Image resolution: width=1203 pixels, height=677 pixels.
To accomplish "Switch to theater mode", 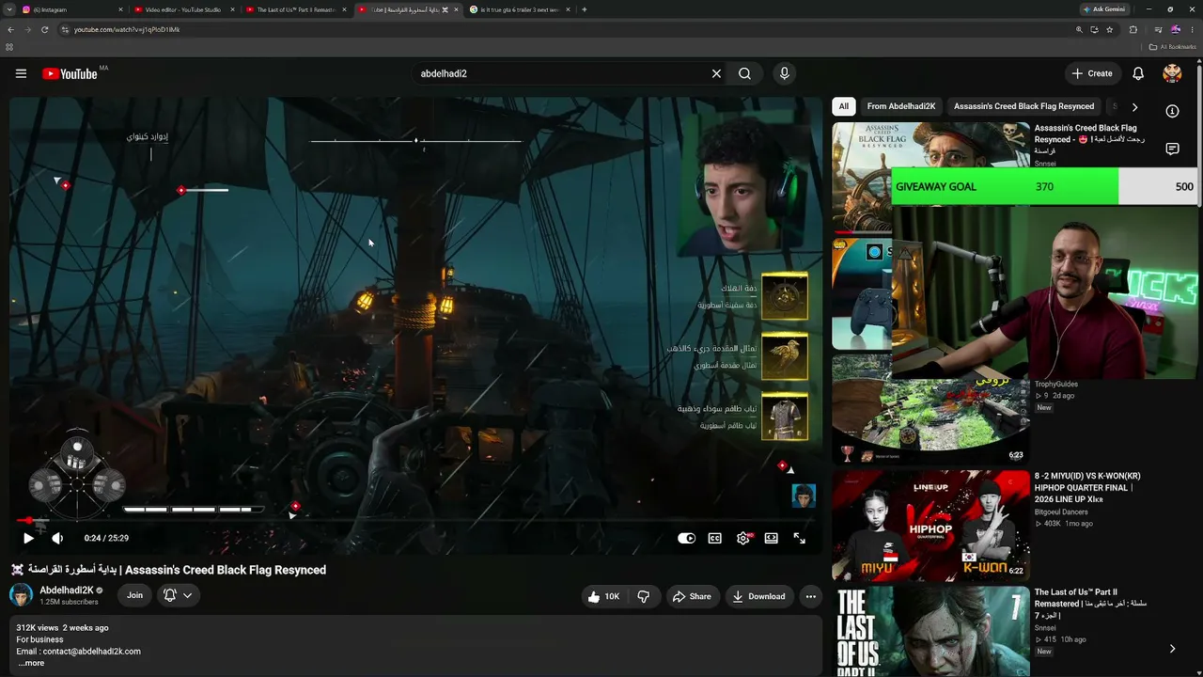I will 772,538.
